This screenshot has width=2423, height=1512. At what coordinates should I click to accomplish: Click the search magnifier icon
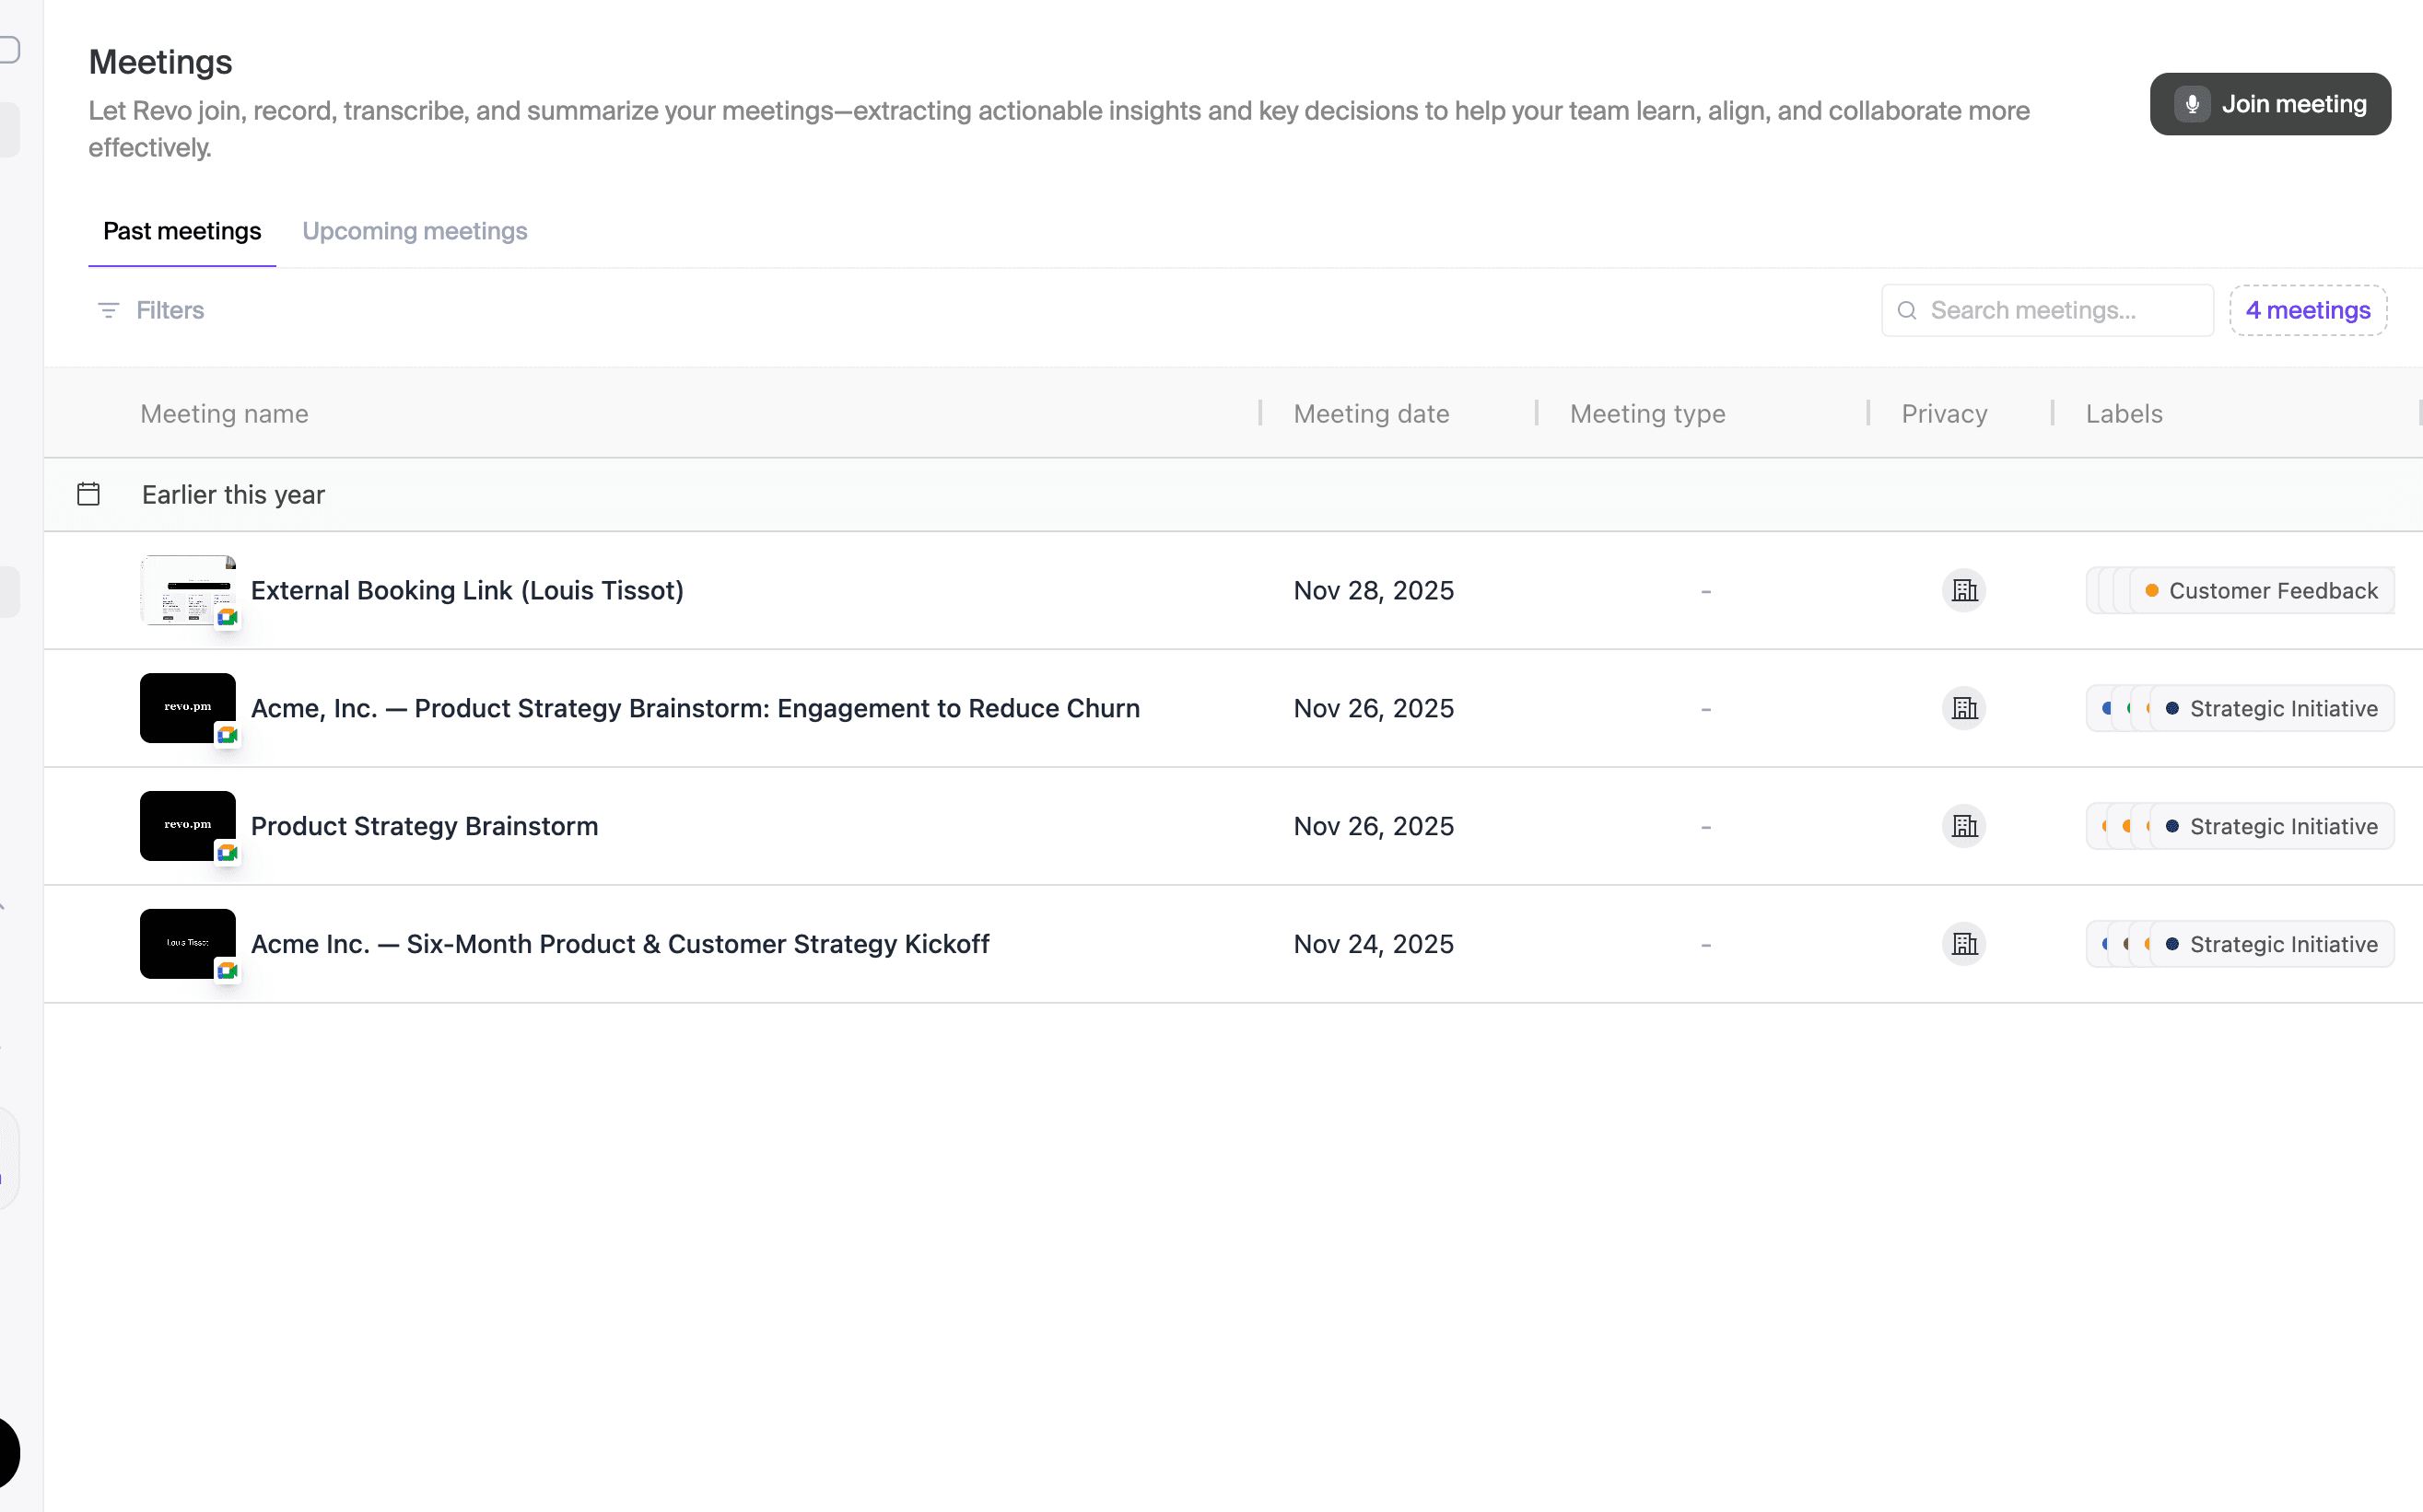pos(1907,310)
